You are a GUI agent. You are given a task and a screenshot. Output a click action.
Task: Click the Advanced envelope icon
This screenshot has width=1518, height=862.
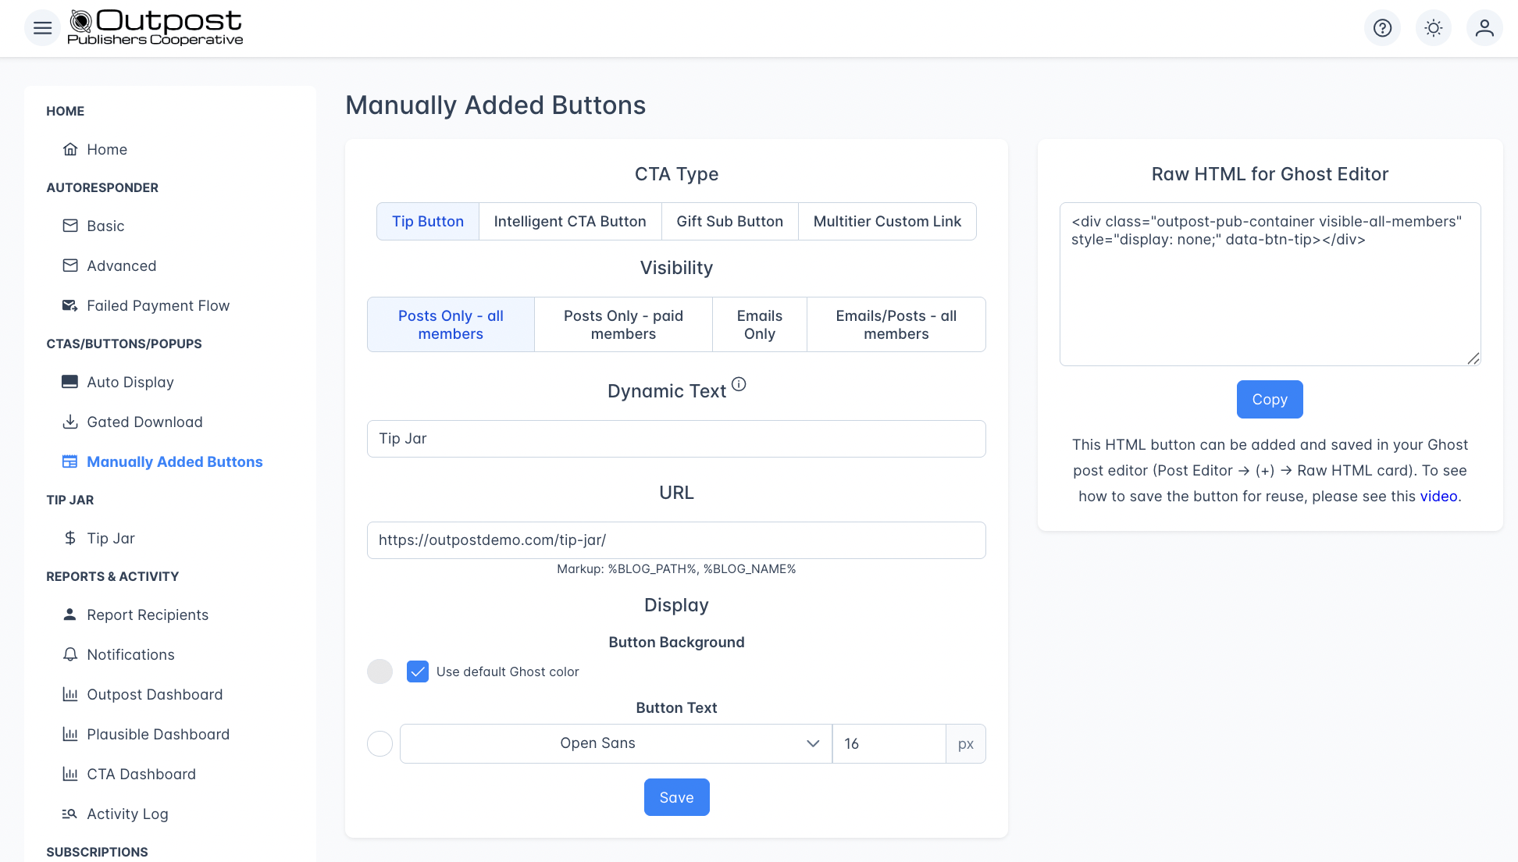coord(70,265)
